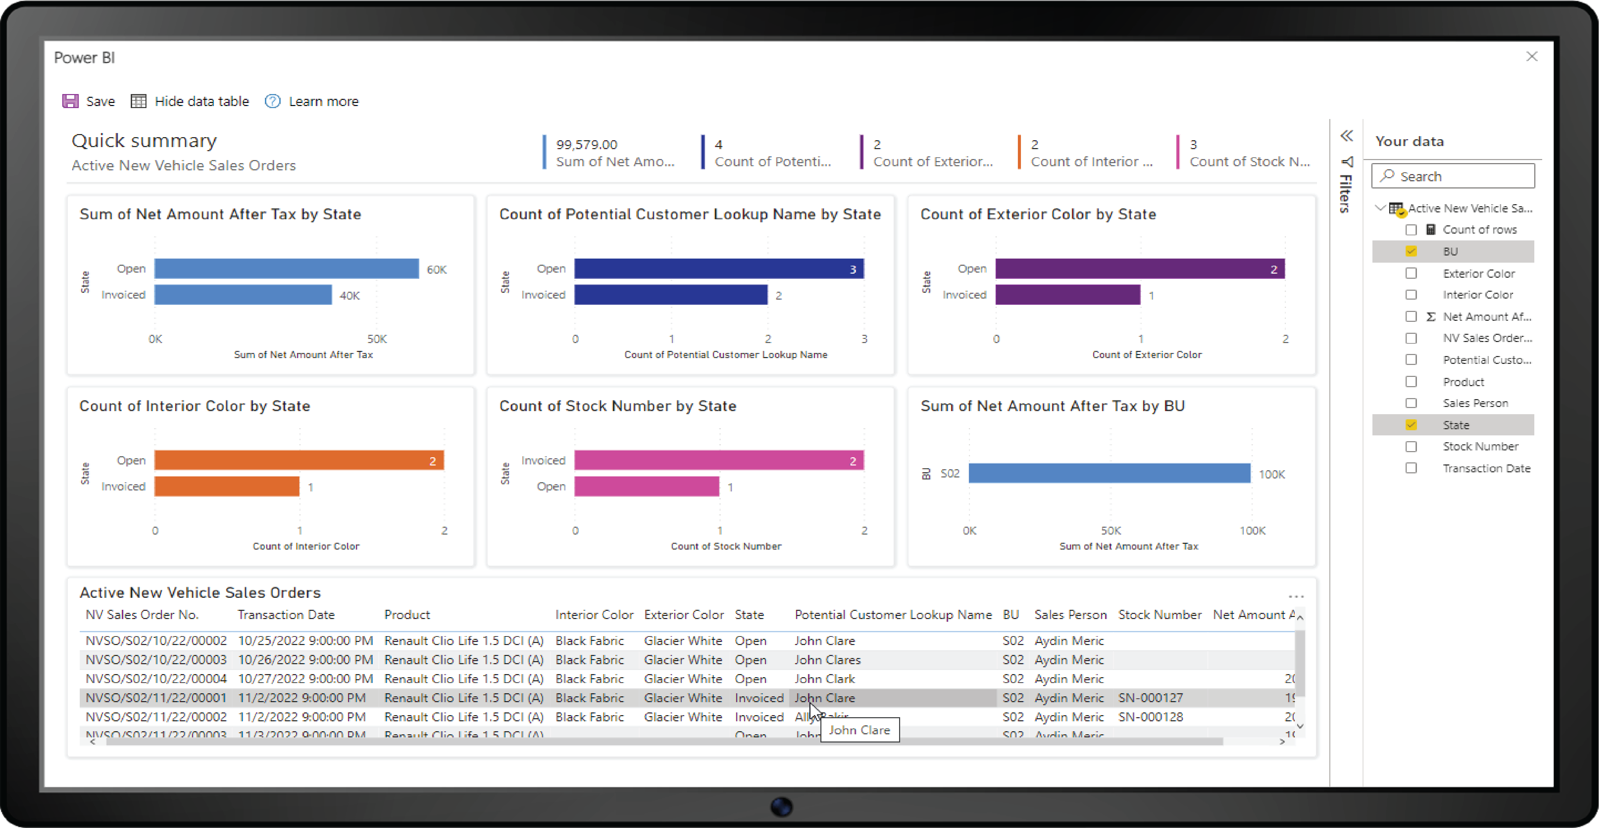Uncheck the BU field checkbox
The image size is (1599, 828).
tap(1411, 251)
